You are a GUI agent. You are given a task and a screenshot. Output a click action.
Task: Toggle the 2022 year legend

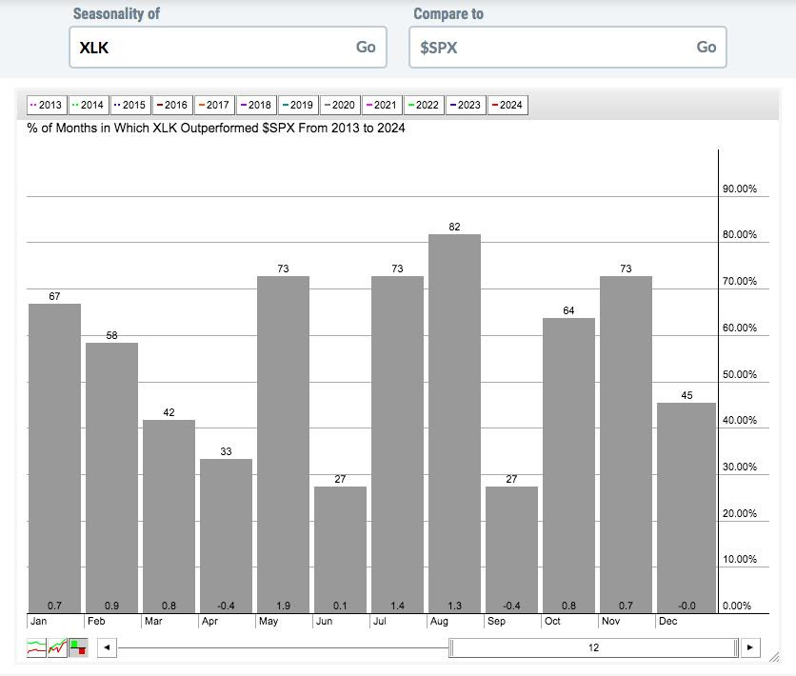click(424, 105)
